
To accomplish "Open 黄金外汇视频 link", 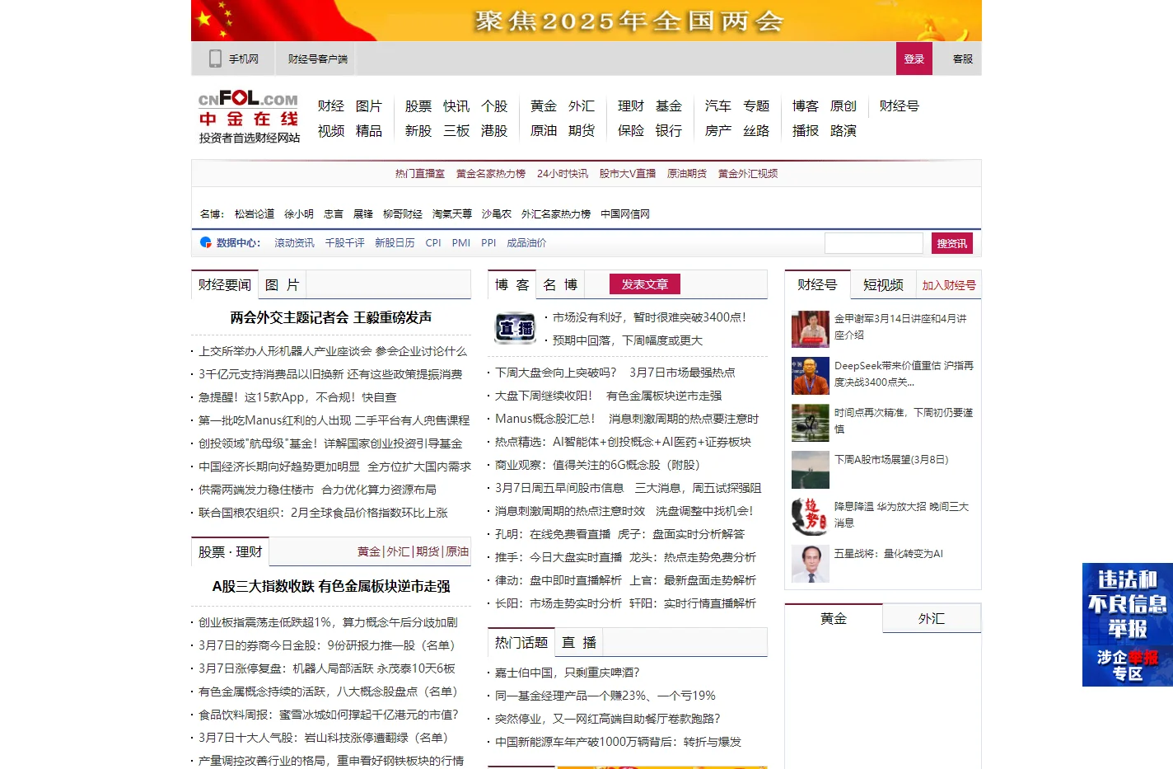I will (x=748, y=173).
